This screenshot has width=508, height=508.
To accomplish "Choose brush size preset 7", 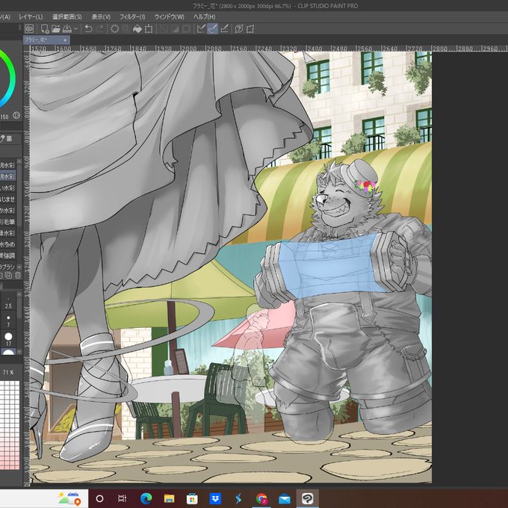I will coord(8,320).
